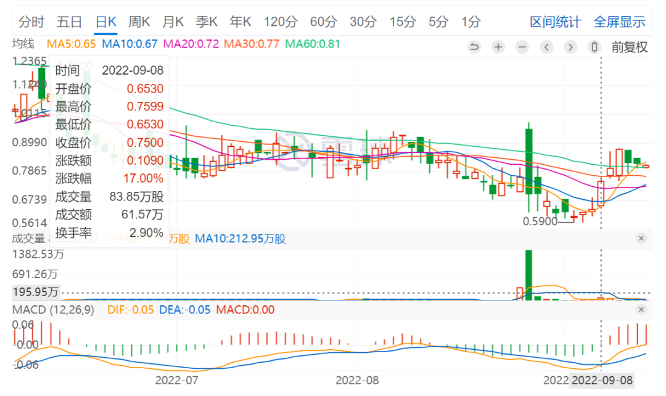Zoom out with the minus icon
Image resolution: width=666 pixels, height=396 pixels.
click(522, 47)
